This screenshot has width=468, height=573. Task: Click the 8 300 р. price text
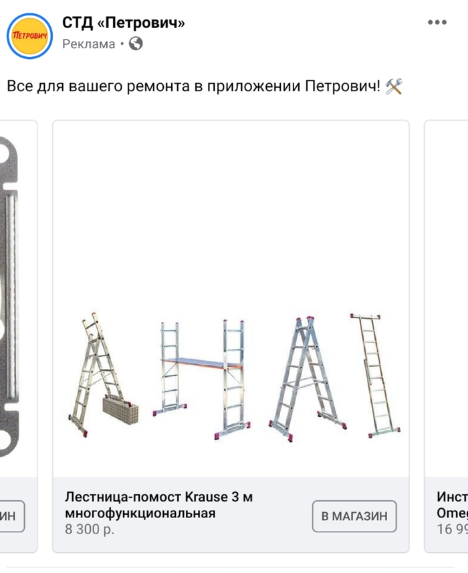tap(90, 529)
